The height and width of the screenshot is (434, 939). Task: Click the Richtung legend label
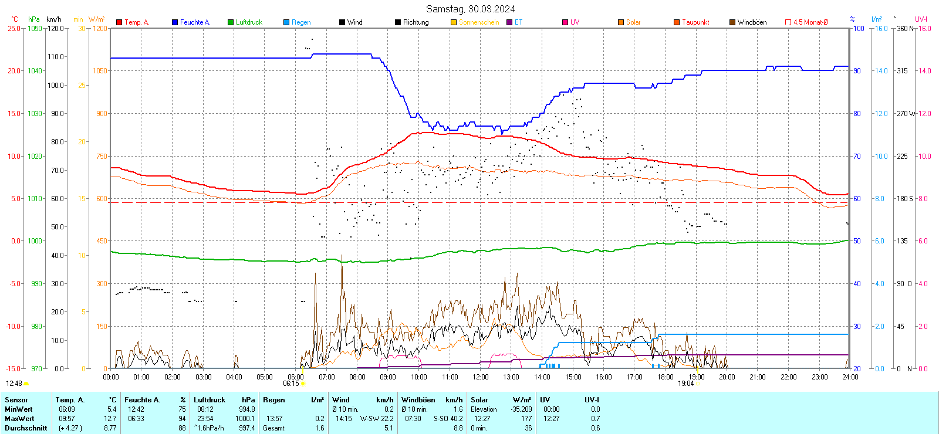[416, 22]
